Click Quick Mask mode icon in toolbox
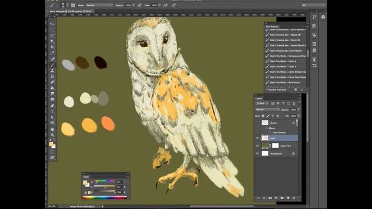 (52, 152)
